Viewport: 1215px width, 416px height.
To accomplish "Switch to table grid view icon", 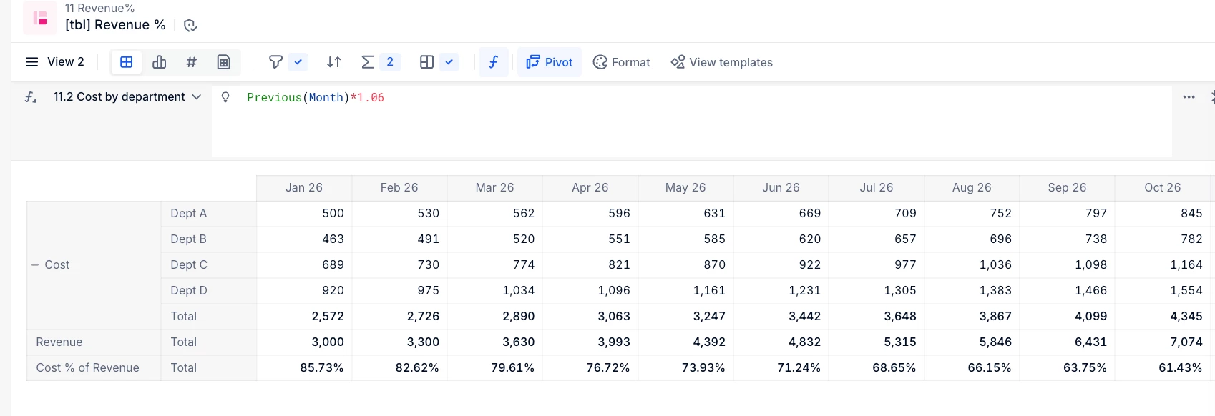I will tap(127, 62).
